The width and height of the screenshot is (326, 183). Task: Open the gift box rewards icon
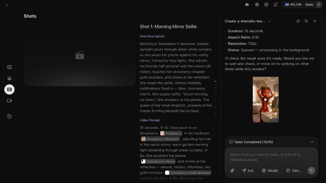[x=257, y=5]
